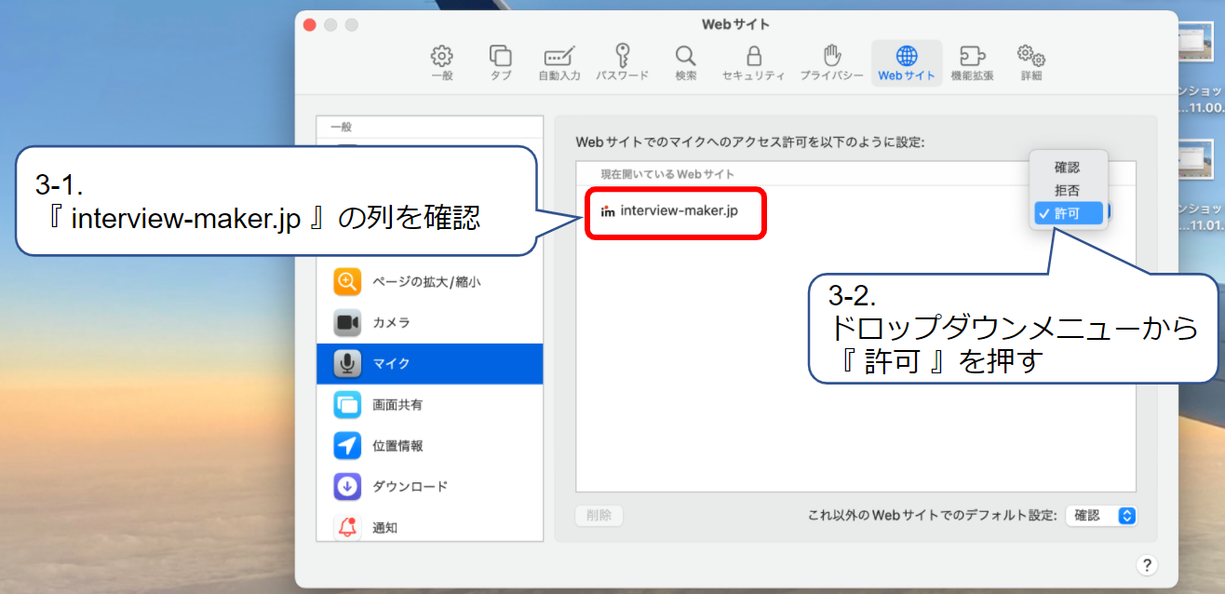Select カメラ in the sidebar
1225x594 pixels.
pyautogui.click(x=429, y=322)
